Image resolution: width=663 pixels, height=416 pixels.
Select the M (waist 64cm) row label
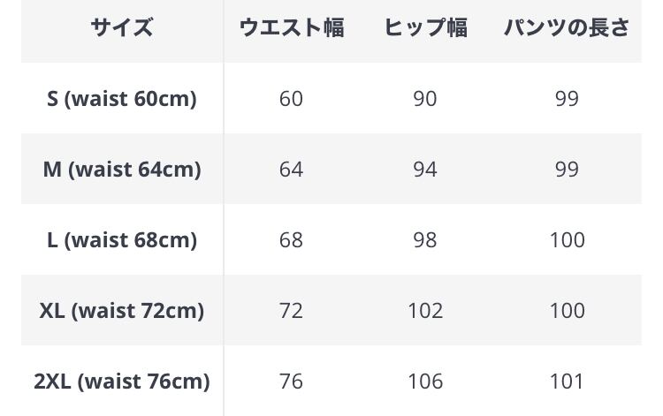pos(122,169)
